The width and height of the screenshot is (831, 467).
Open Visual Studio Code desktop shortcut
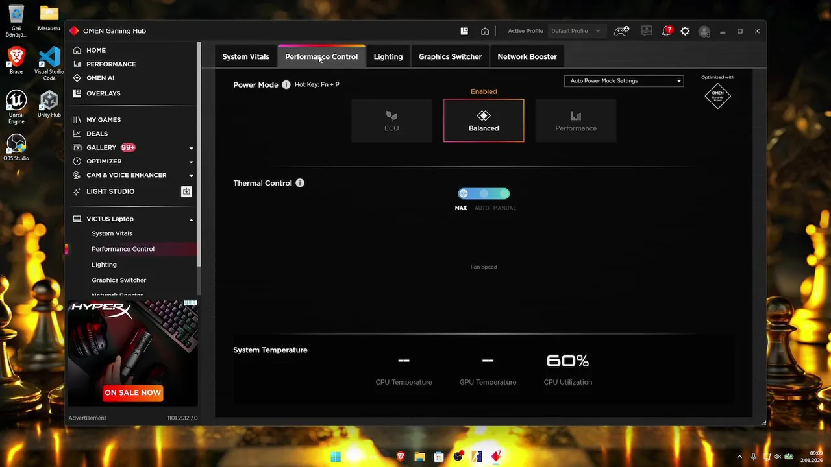coord(49,64)
